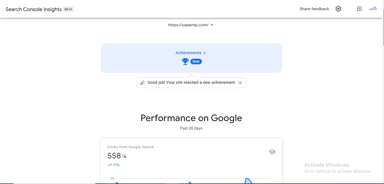The image size is (384, 184).
Task: Click the arrow beside the property URL
Action: (x=212, y=25)
